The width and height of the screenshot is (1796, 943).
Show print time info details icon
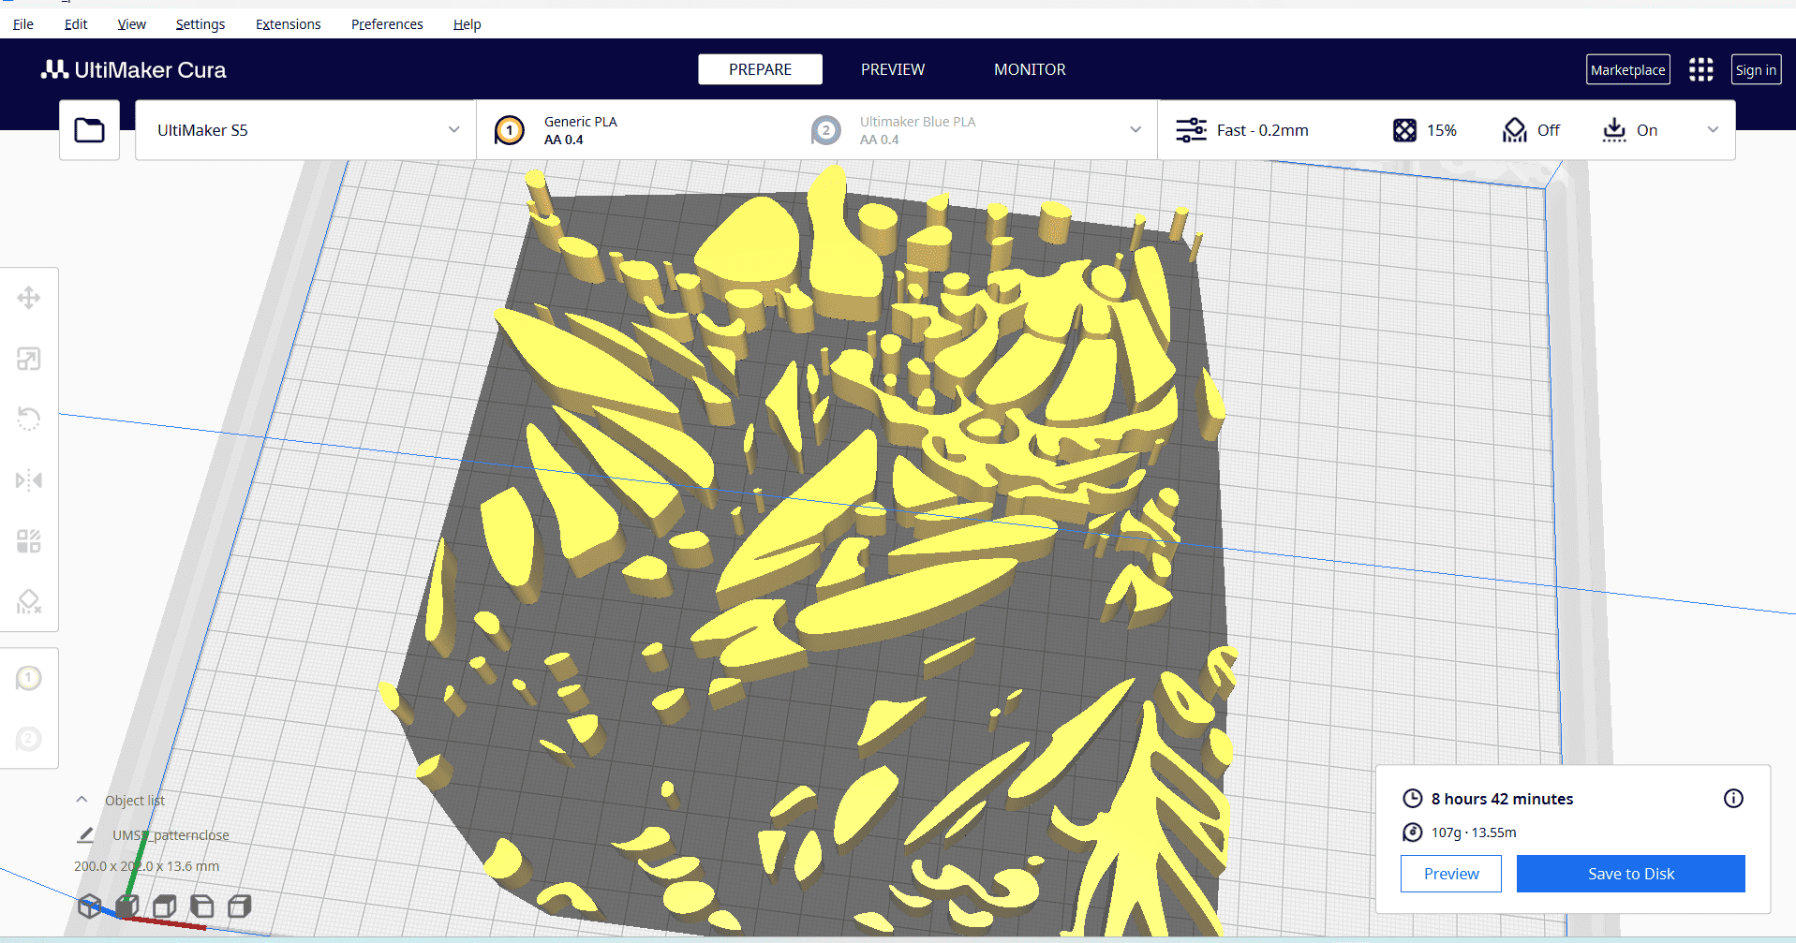(x=1733, y=799)
